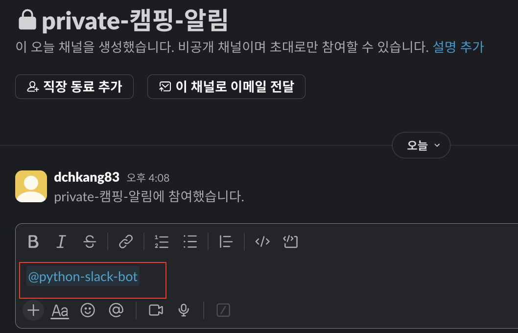Toggle the Aa formatting toolbar
This screenshot has height=333, width=518.
59,310
